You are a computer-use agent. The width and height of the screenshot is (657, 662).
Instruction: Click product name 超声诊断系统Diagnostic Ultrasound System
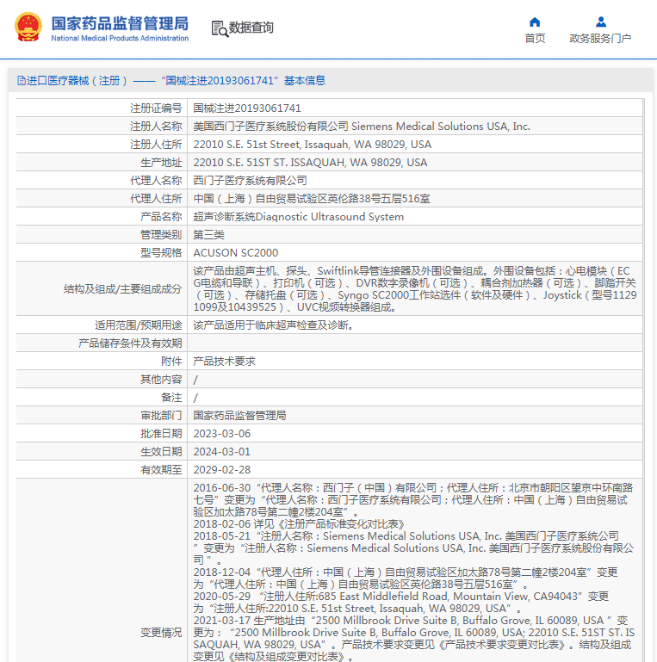tap(299, 217)
